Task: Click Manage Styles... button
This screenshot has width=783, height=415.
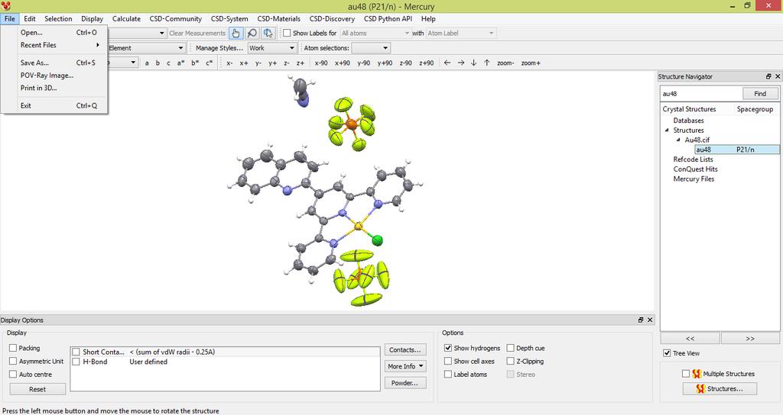Action: click(x=219, y=48)
